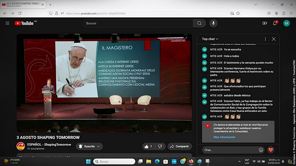Open the Create video camera icon

(x=265, y=23)
